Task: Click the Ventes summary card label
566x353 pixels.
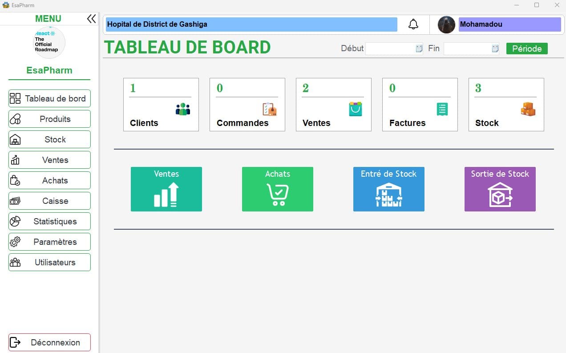Action: (x=316, y=123)
